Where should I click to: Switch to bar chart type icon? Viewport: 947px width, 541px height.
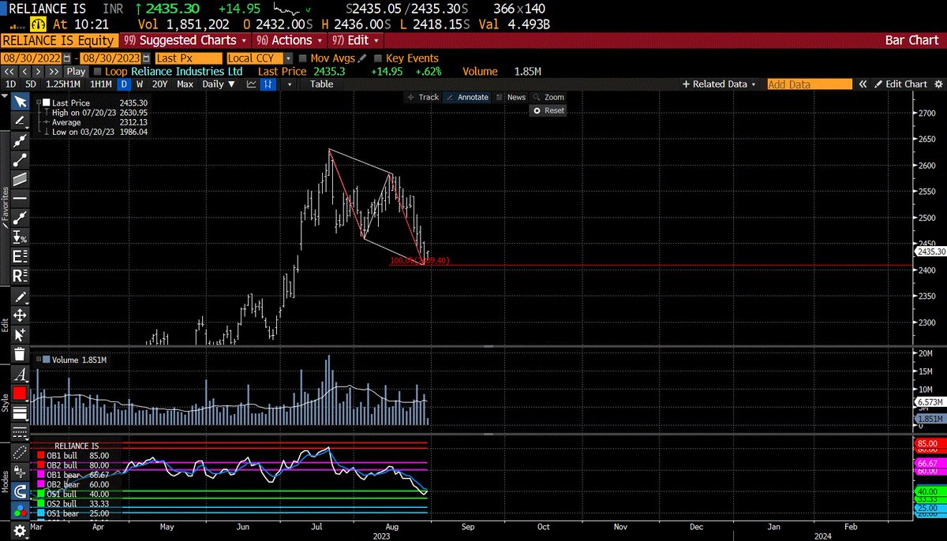tap(268, 84)
